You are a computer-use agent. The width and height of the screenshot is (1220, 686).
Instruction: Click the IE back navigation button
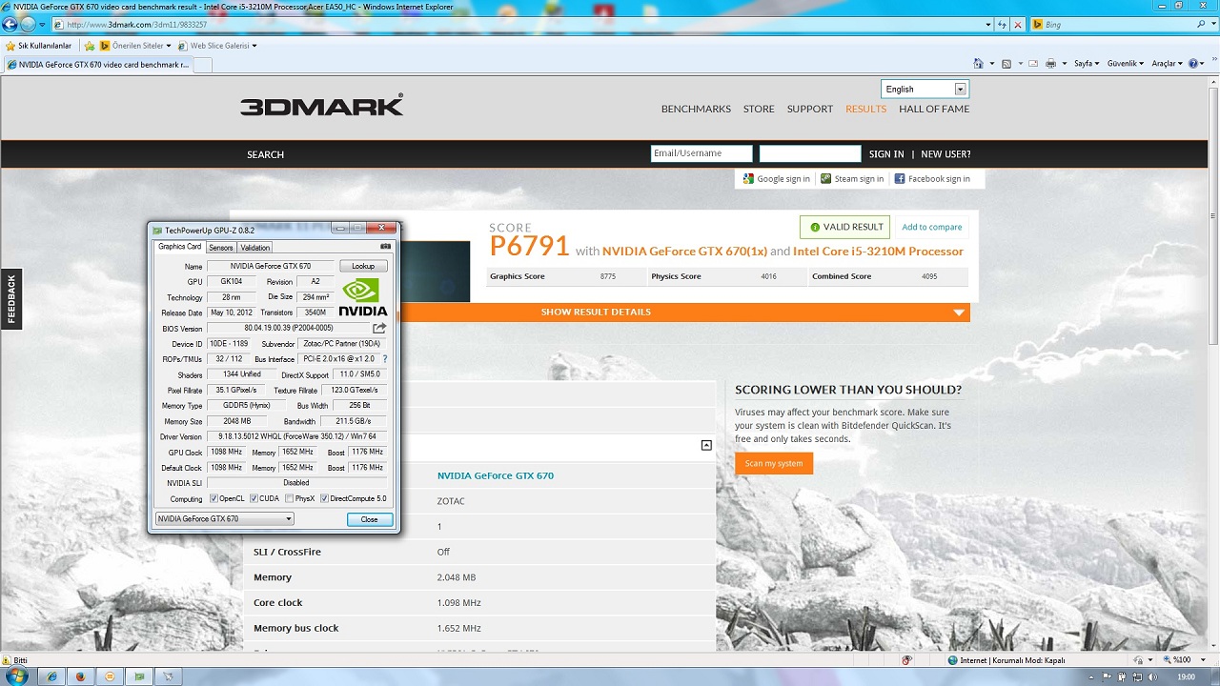point(10,25)
